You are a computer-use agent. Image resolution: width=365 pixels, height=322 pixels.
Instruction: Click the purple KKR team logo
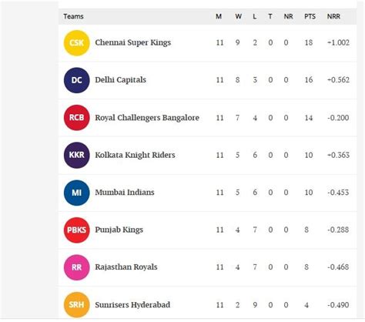77,155
